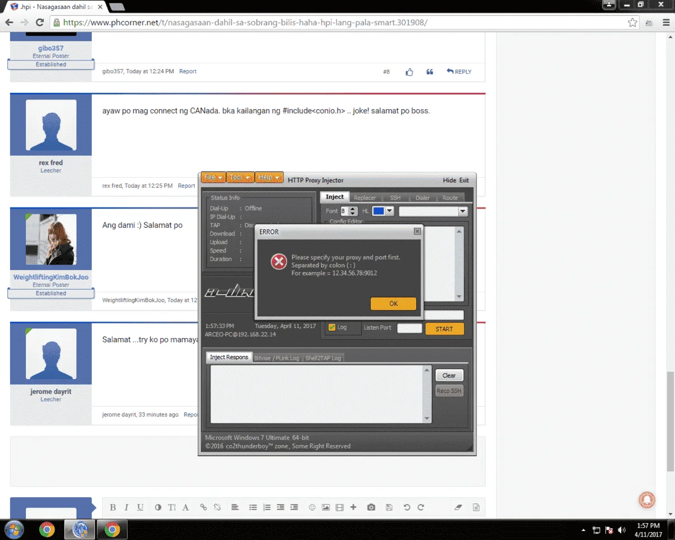The image size is (675, 540).
Task: Click OK in the ERROR dialog
Action: (393, 303)
